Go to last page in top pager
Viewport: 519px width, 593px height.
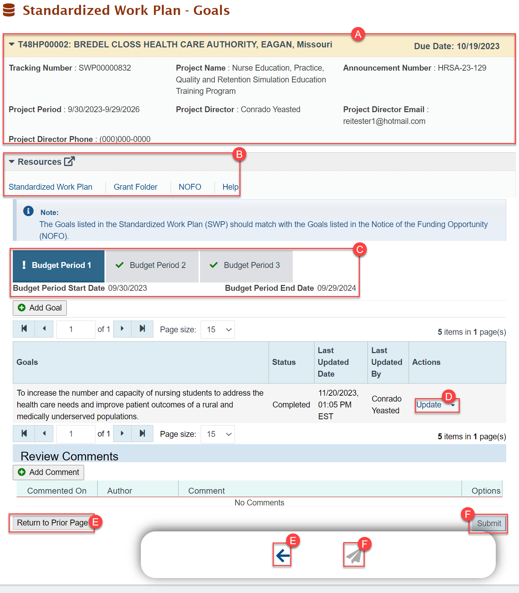coord(142,329)
